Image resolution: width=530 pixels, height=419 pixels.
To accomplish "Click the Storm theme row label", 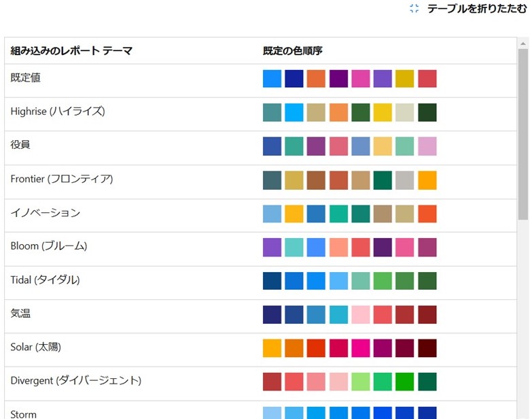I will (23, 414).
